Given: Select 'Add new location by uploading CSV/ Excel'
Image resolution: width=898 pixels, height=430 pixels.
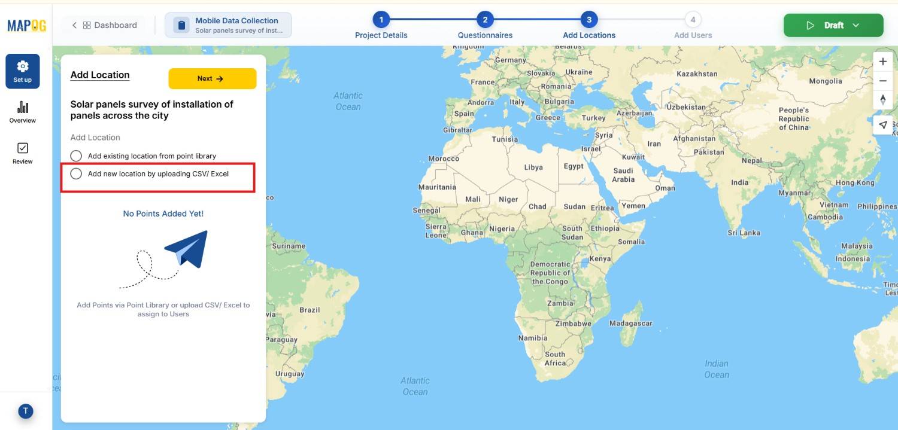Looking at the screenshot, I should [76, 173].
